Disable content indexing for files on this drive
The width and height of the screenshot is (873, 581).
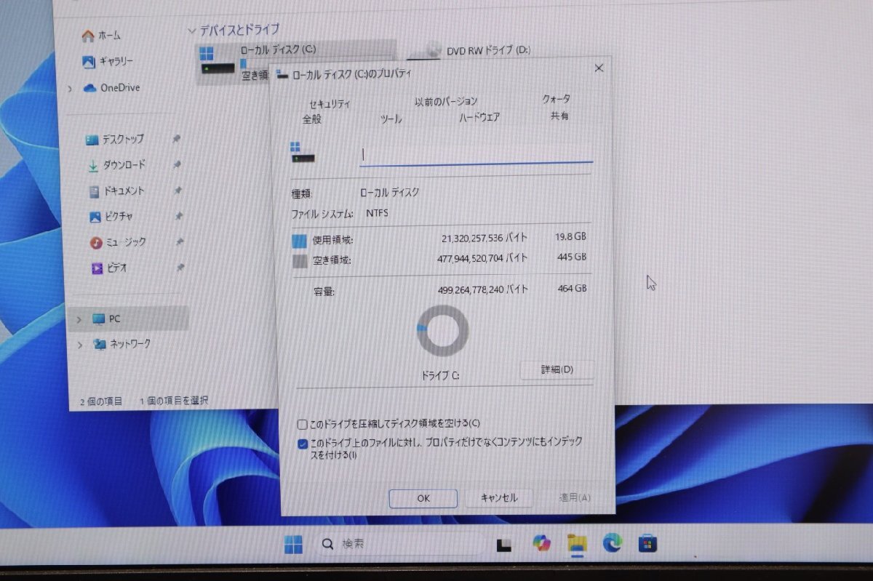[301, 442]
